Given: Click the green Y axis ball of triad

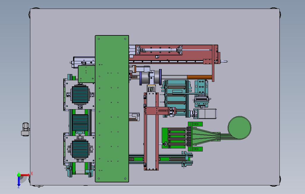Looking at the screenshot, I should coord(19,175).
